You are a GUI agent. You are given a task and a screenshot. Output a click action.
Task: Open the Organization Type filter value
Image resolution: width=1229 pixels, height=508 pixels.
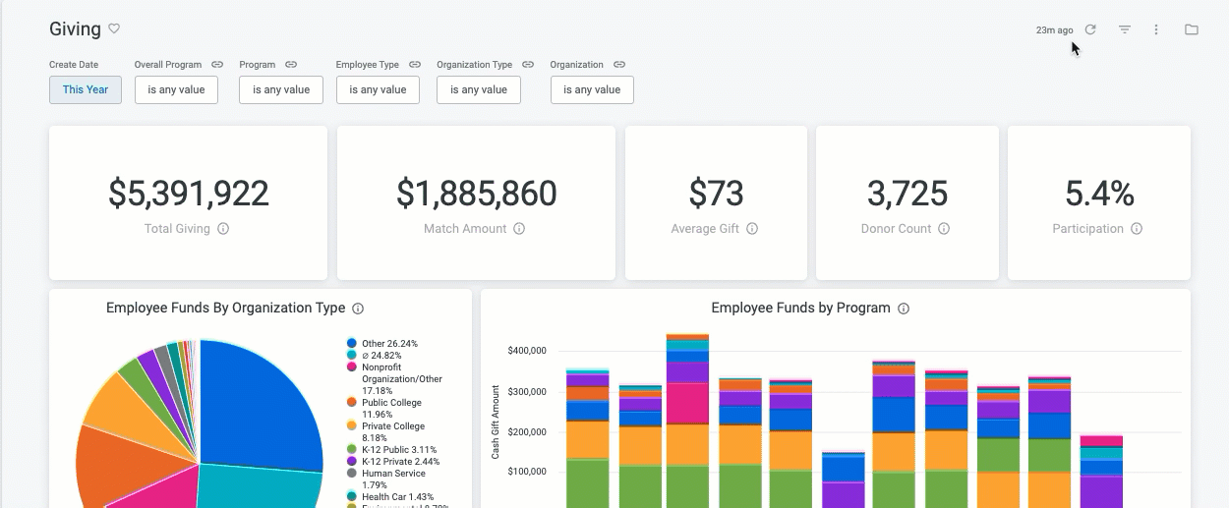coord(479,89)
